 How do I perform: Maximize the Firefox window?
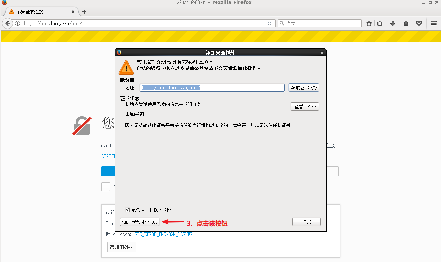click(x=430, y=2)
